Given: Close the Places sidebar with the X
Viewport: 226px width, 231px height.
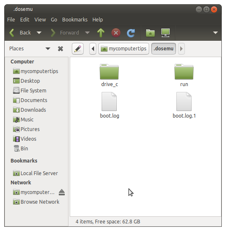Looking at the screenshot, I should click(x=60, y=49).
